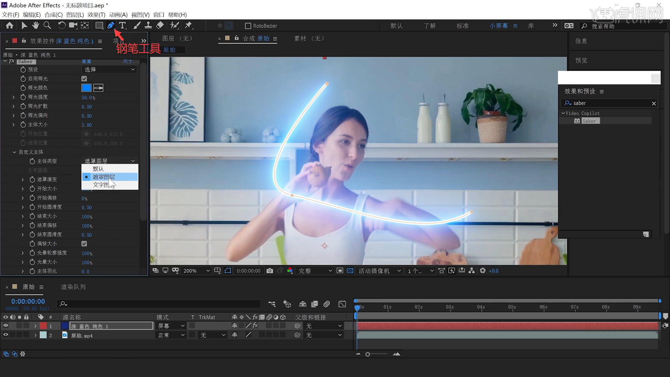
Task: Click the Home icon in toolbar
Action: [x=9, y=25]
